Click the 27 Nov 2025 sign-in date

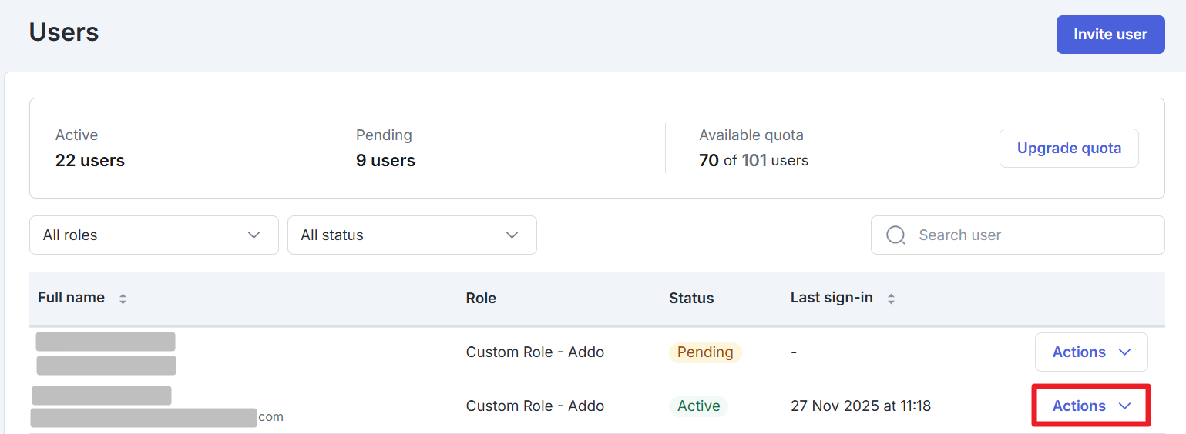860,406
